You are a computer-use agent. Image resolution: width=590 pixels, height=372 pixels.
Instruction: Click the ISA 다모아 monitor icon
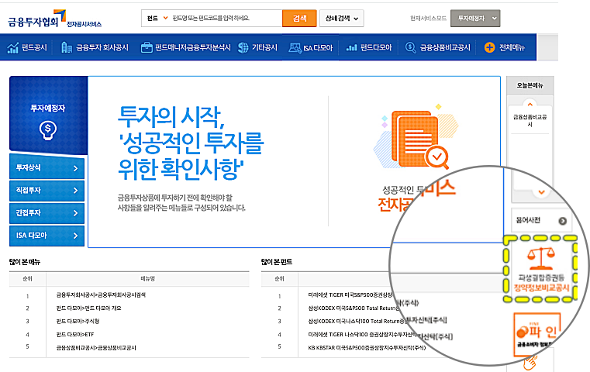(x=295, y=48)
